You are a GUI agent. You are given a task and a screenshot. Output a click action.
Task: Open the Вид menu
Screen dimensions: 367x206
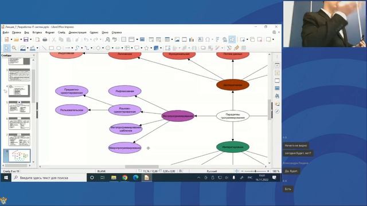click(27, 33)
